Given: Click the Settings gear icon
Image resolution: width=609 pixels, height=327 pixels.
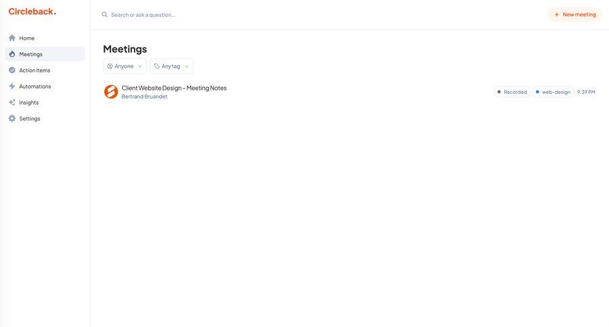Looking at the screenshot, I should click(x=12, y=119).
